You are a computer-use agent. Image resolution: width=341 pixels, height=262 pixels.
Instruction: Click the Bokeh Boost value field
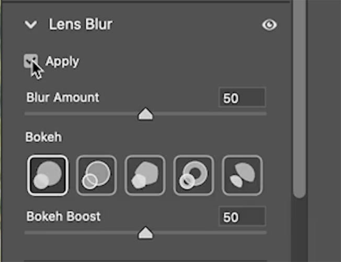[x=242, y=216]
